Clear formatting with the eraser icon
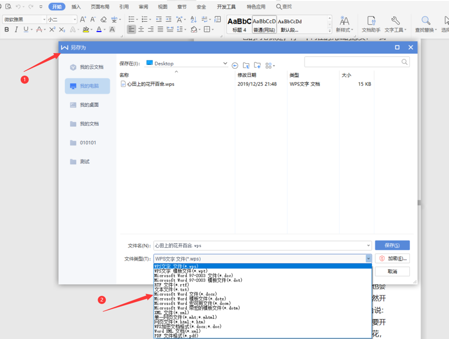 [103, 19]
